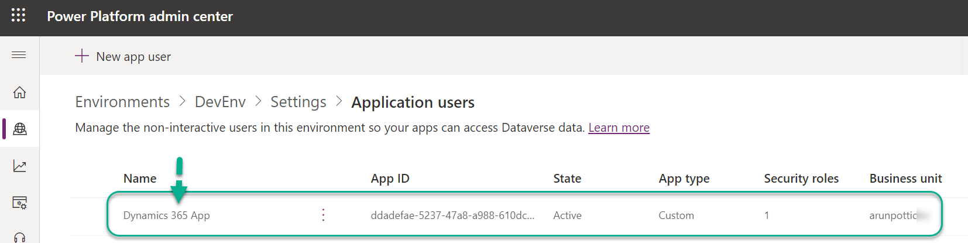Open the app launcher waffle icon
The image size is (968, 243).
[18, 15]
